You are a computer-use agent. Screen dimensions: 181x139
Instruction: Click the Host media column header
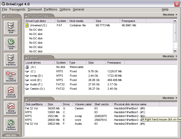[x=81, y=21]
